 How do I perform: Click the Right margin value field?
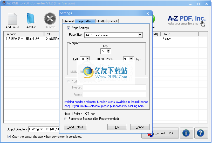(x=126, y=59)
